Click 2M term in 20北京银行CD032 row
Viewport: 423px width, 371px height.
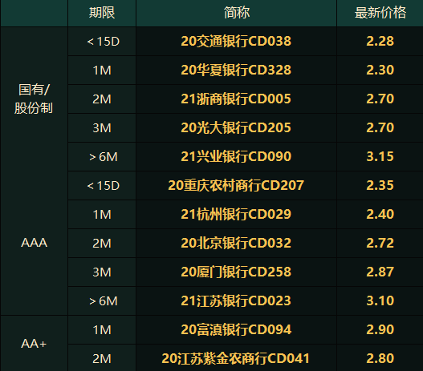point(102,244)
